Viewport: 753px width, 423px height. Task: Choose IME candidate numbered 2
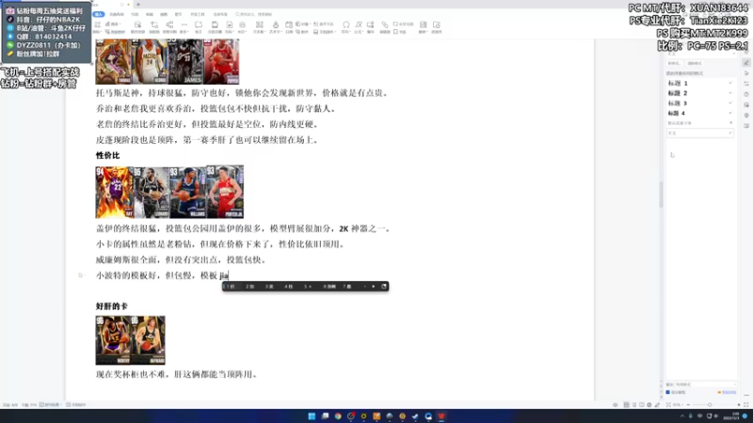click(249, 287)
